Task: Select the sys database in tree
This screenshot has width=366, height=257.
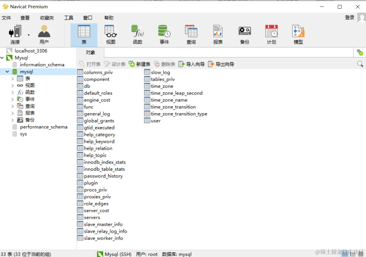Action: coord(23,134)
